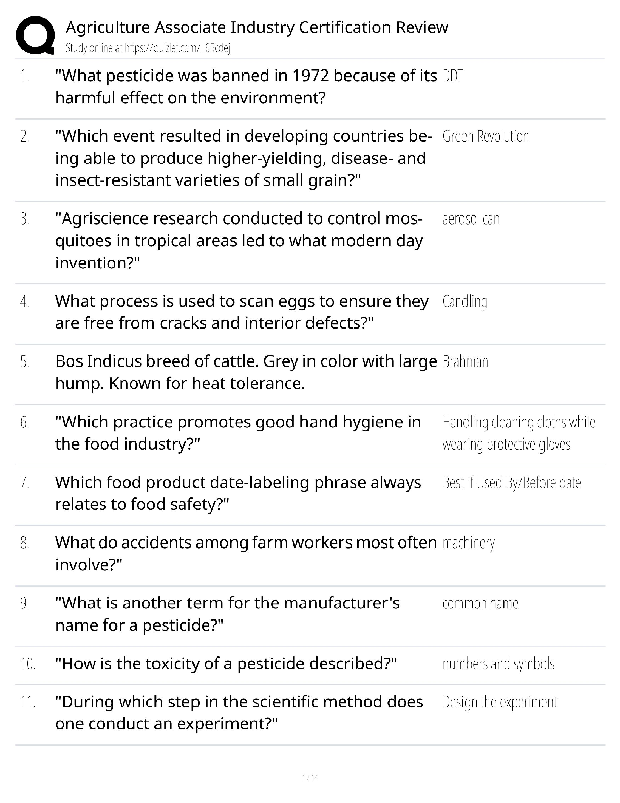Select the "common name" answer
Screen dimensions: 620x803
(x=480, y=603)
